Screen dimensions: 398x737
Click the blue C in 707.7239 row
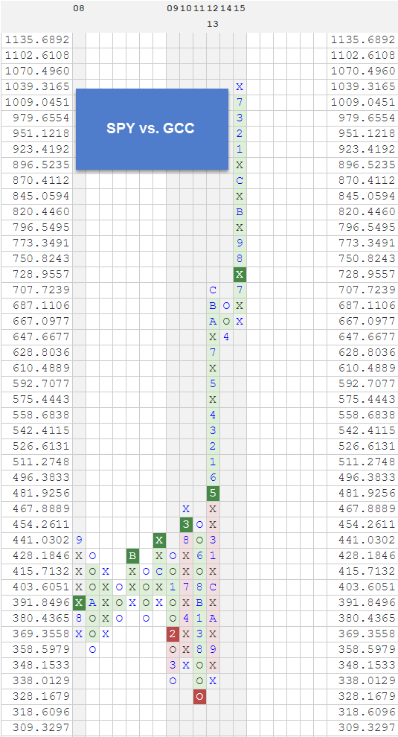tap(213, 290)
